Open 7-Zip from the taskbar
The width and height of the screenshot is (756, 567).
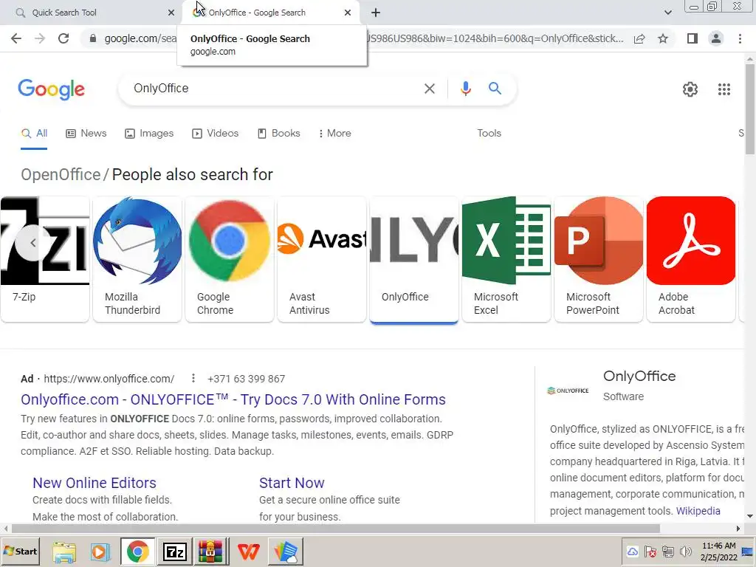click(174, 552)
